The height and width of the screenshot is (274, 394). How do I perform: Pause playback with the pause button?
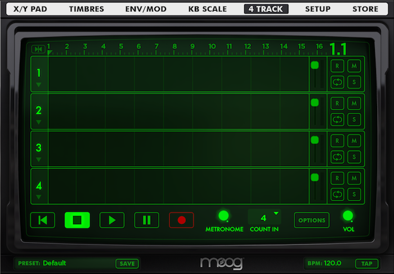click(x=146, y=220)
